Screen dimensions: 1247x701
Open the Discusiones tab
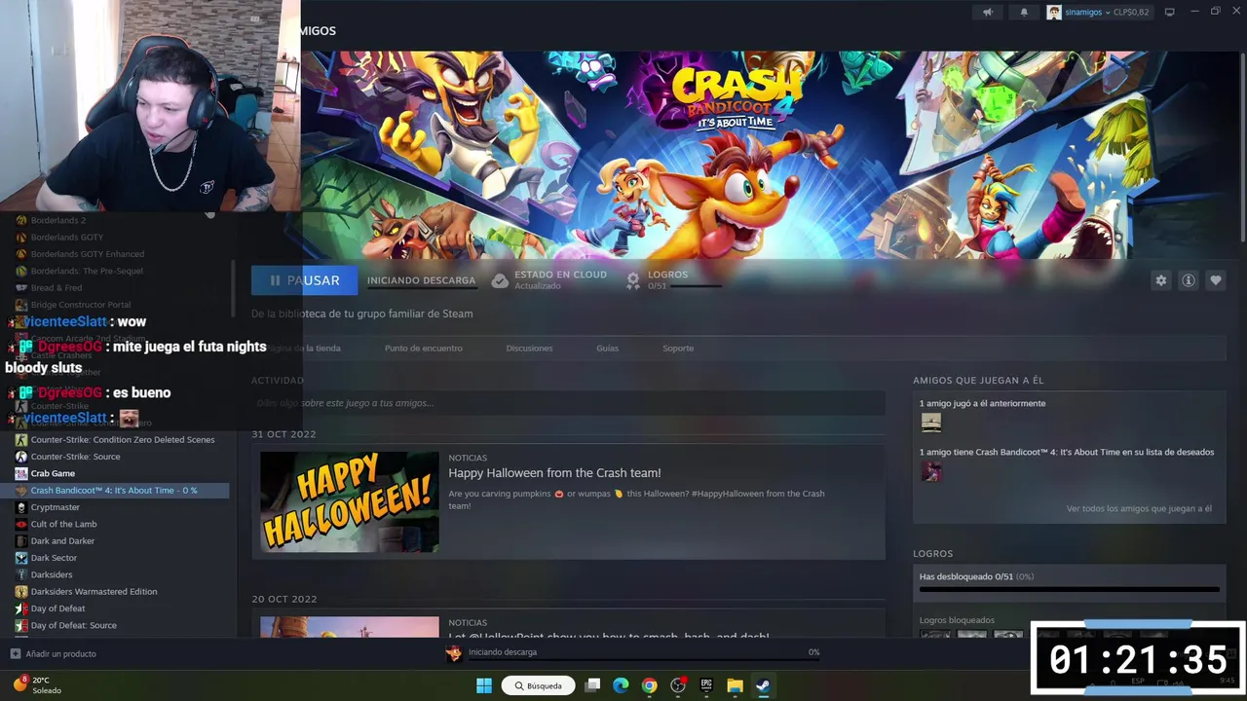point(529,348)
